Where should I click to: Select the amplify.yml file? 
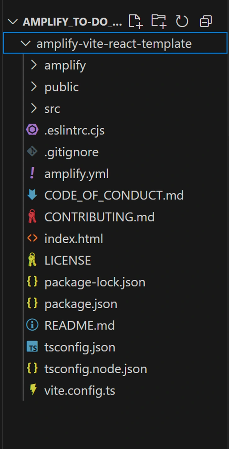[x=76, y=174]
